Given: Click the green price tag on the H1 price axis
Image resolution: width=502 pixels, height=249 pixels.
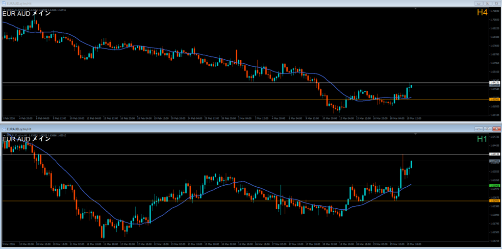Looking at the screenshot, I should click(x=494, y=186).
